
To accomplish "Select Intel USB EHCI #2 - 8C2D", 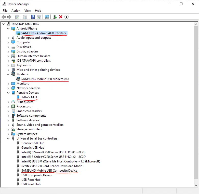I will pos(54,157).
